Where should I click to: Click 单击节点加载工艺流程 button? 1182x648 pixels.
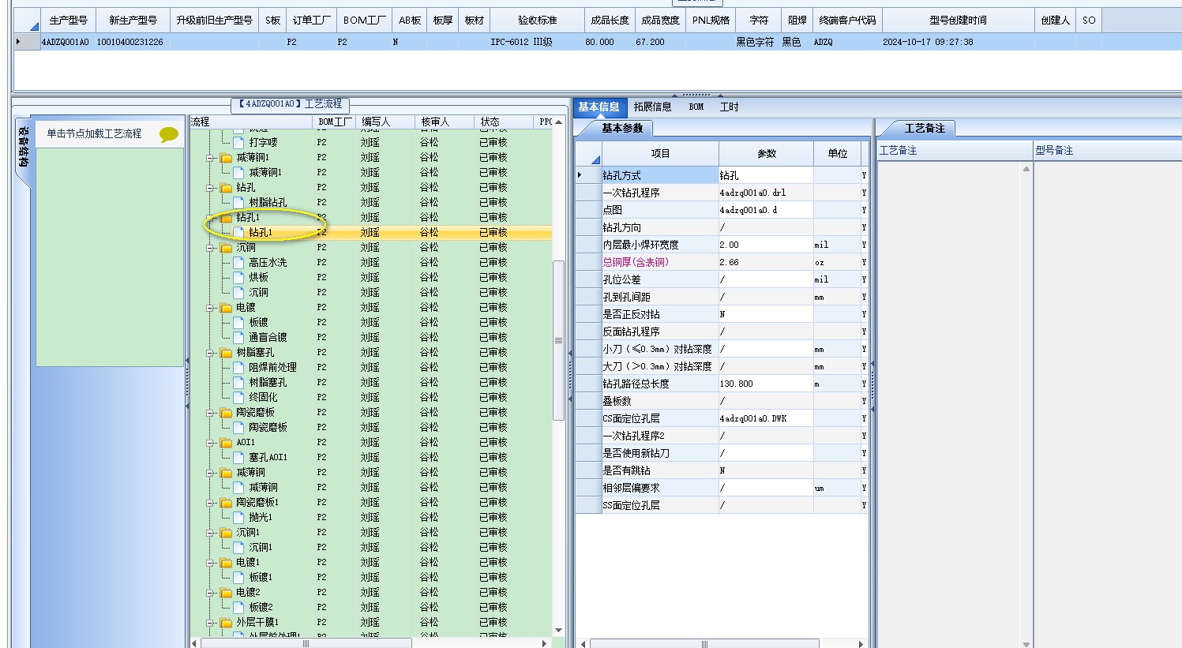coord(94,134)
